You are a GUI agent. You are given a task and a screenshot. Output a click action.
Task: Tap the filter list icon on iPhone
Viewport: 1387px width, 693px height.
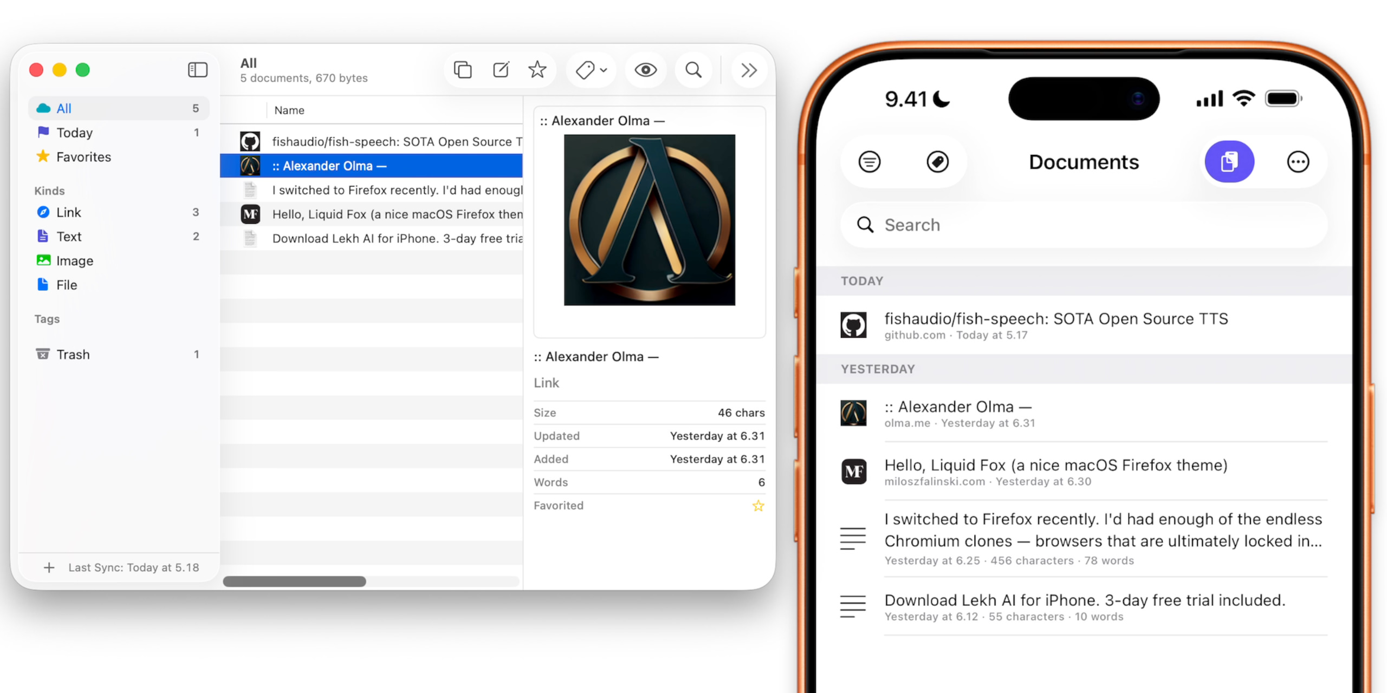pos(869,161)
